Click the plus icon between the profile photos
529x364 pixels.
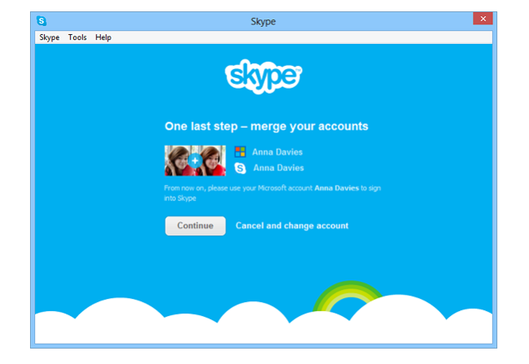195,160
